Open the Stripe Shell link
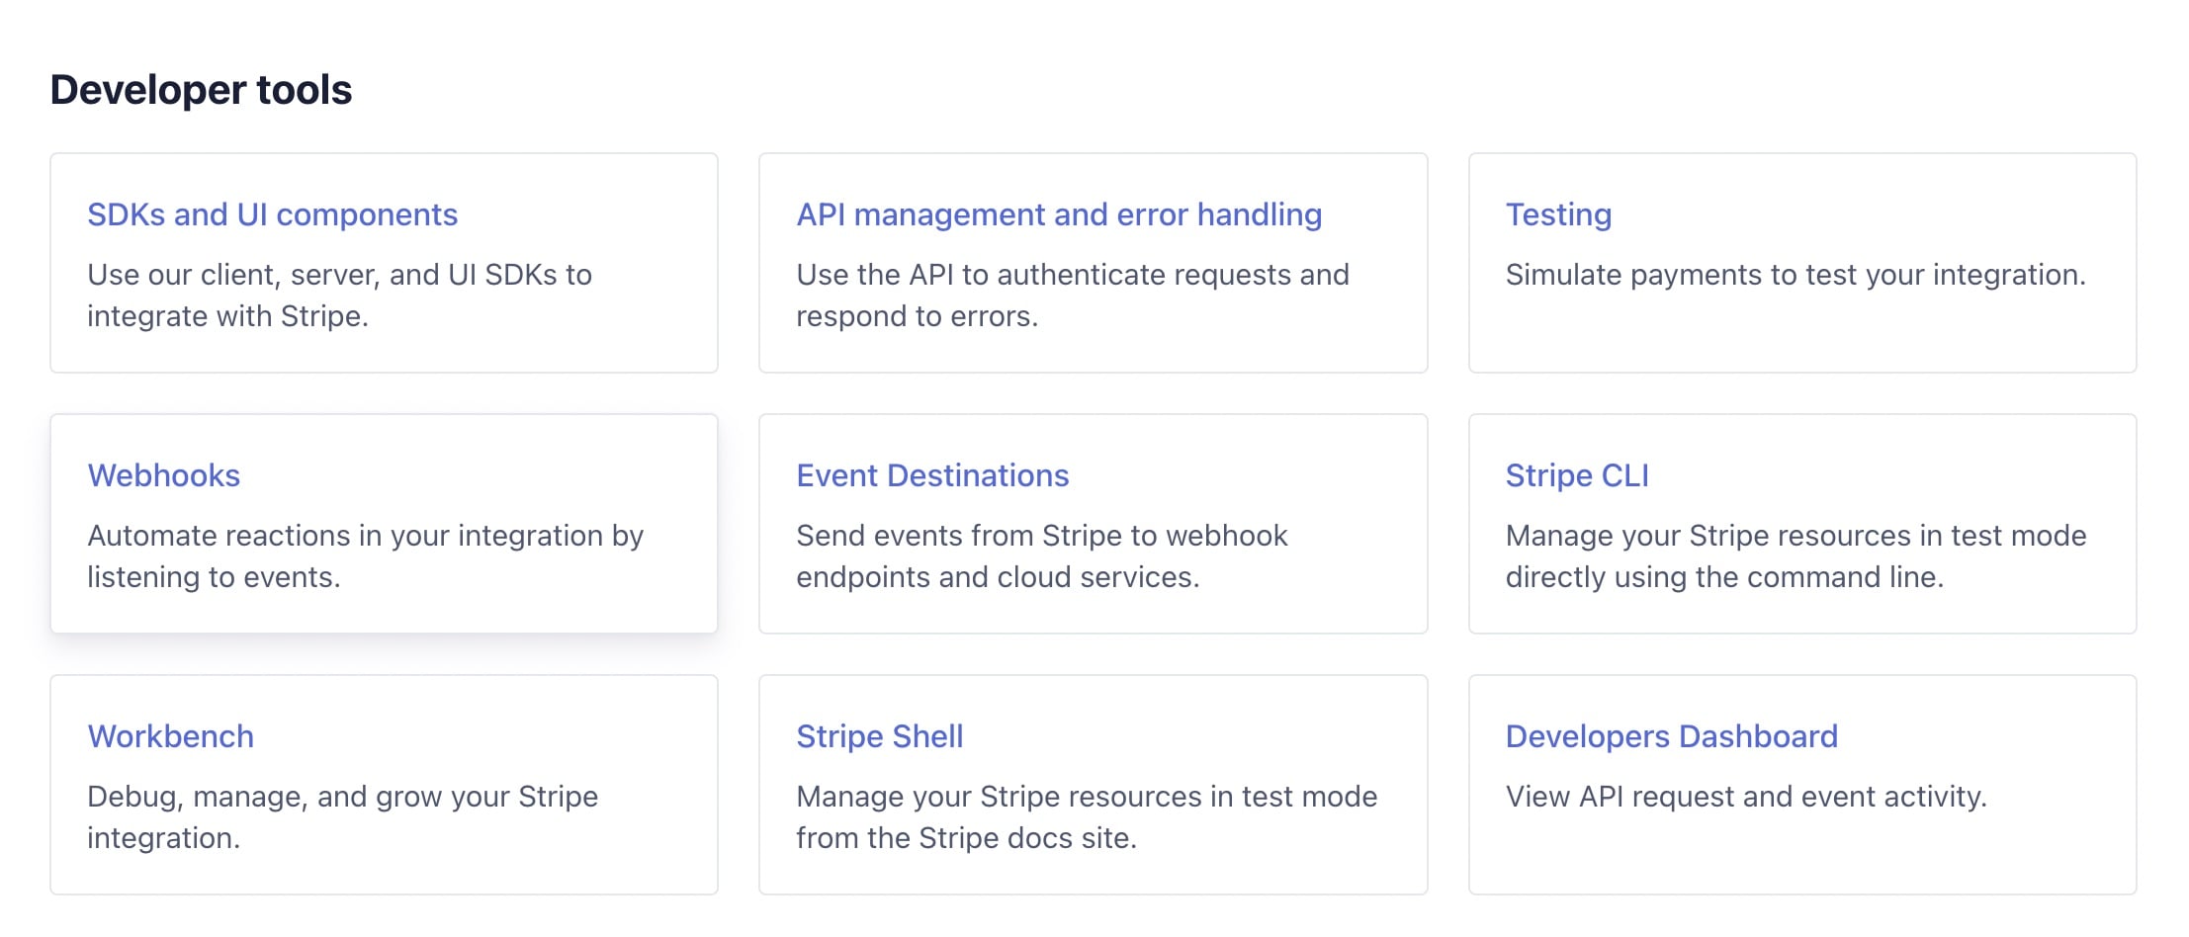The height and width of the screenshot is (937, 2189). point(879,736)
